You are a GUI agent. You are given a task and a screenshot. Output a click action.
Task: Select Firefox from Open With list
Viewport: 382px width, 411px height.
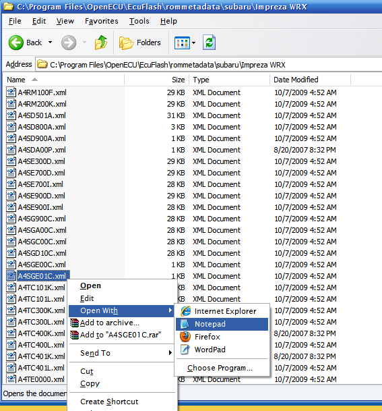tap(222, 337)
